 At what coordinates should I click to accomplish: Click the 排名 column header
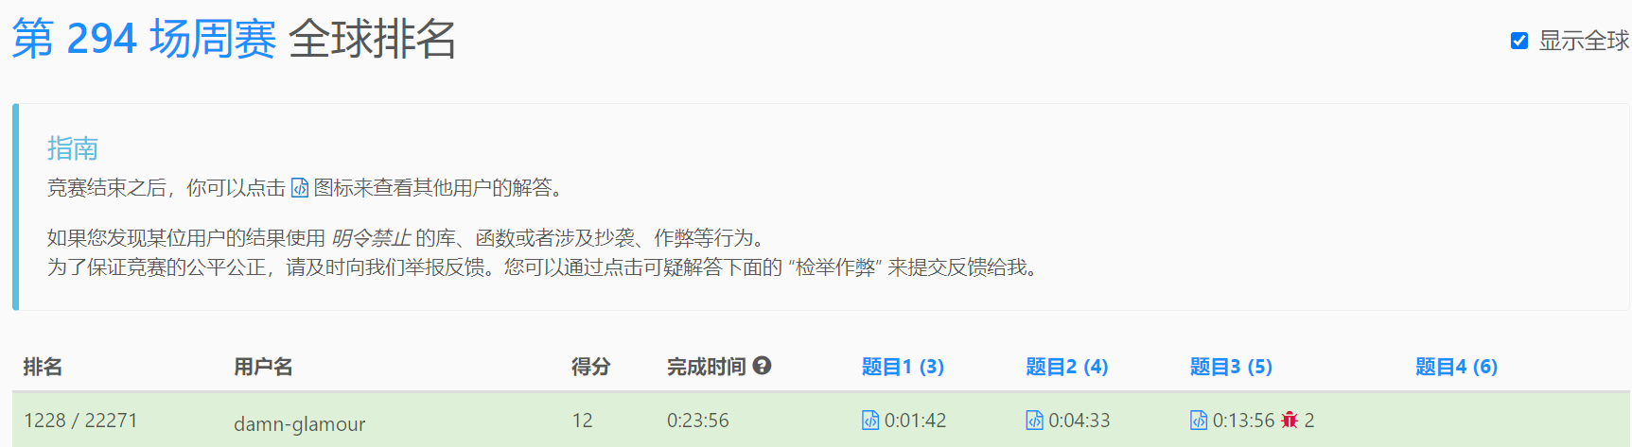pyautogui.click(x=43, y=367)
